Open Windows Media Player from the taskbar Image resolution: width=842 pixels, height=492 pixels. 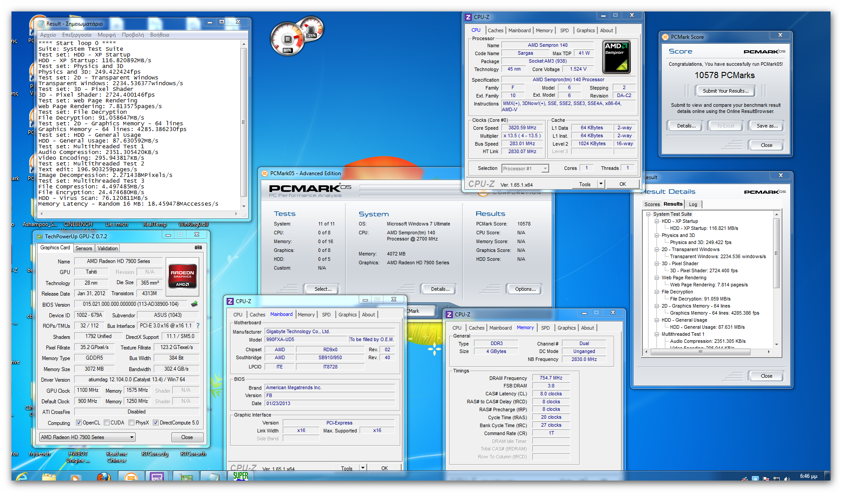click(75, 477)
